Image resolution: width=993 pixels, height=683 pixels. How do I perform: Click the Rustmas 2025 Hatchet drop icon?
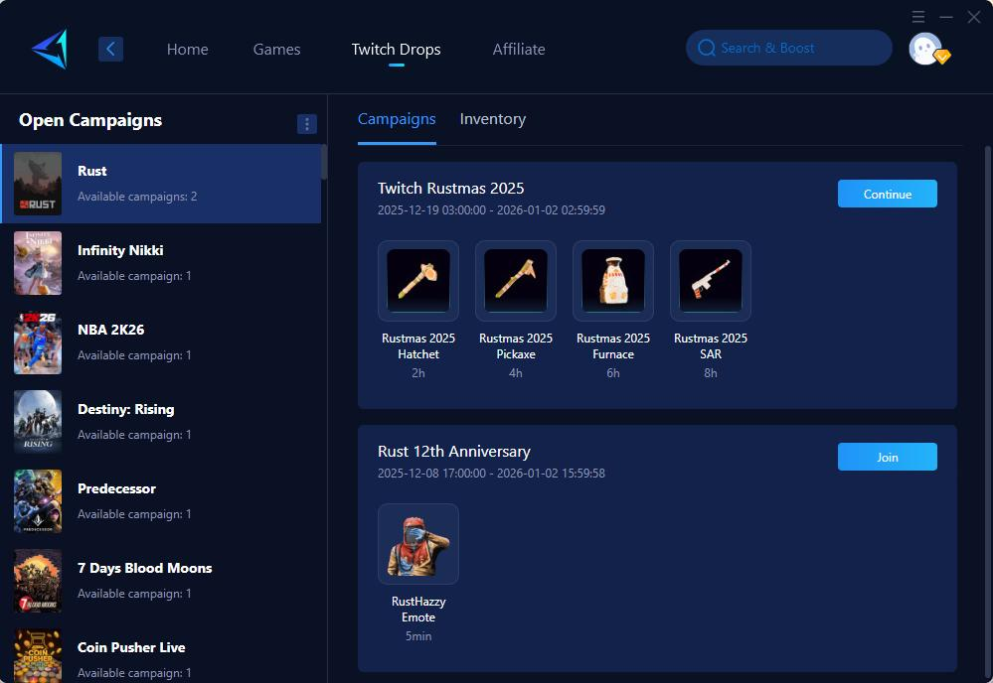pyautogui.click(x=418, y=281)
